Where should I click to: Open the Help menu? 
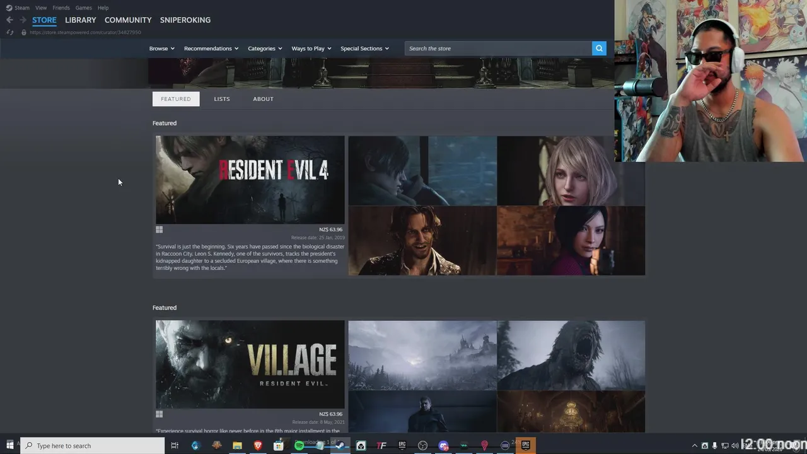tap(103, 8)
